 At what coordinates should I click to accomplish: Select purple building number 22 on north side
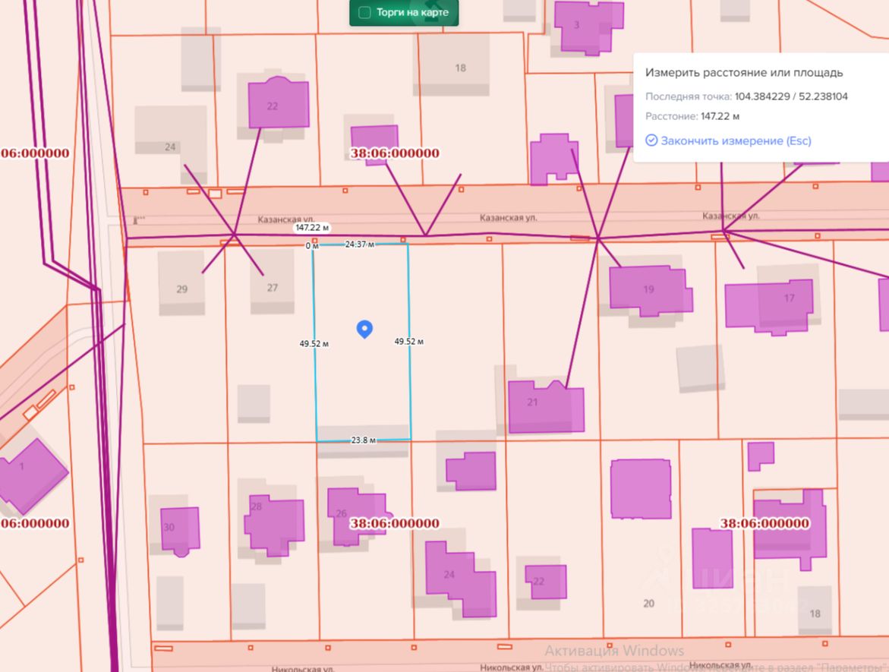[279, 103]
